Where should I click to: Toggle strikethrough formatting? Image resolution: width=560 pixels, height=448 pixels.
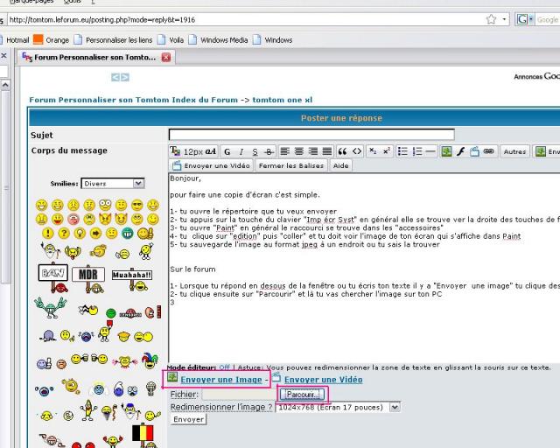(269, 151)
